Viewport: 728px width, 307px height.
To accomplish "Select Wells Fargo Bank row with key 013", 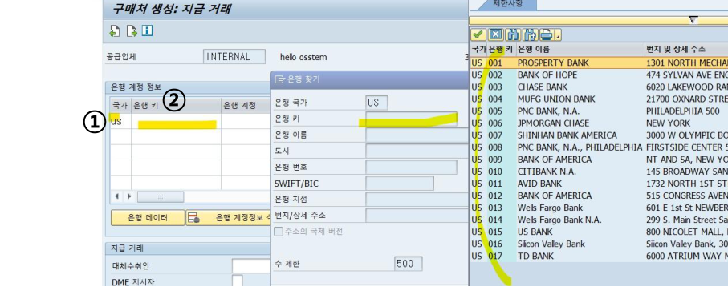I will 599,208.
